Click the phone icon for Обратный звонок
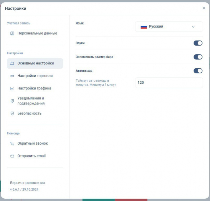This screenshot has height=201, width=210. pyautogui.click(x=12, y=144)
